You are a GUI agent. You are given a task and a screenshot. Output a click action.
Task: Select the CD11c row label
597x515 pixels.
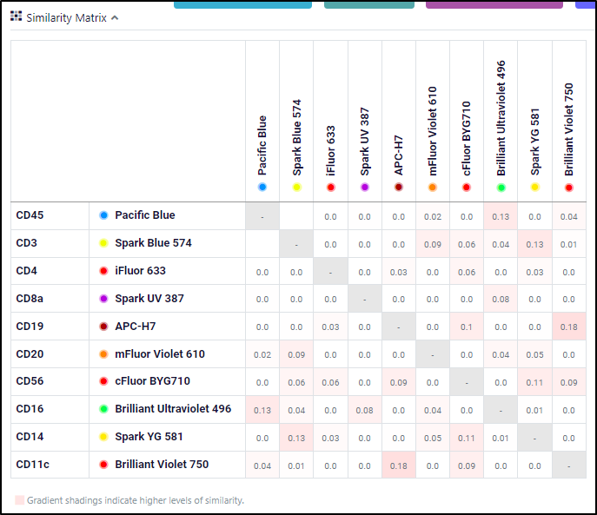pos(32,465)
